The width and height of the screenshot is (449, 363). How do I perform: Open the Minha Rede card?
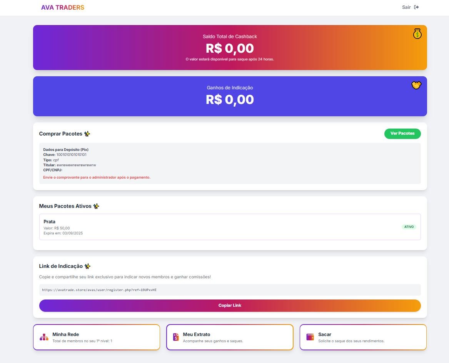97,337
